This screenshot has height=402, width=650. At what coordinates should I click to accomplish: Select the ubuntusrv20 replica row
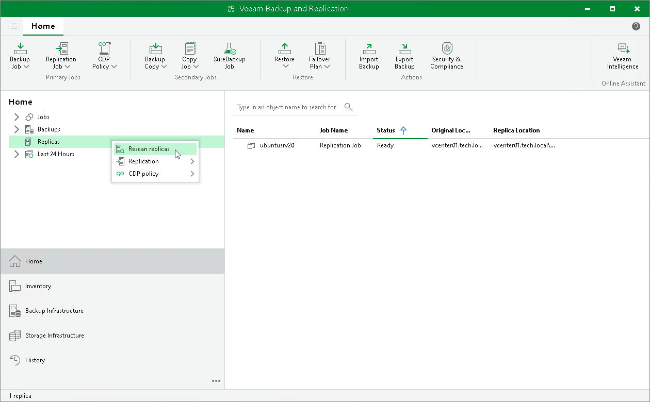point(441,145)
